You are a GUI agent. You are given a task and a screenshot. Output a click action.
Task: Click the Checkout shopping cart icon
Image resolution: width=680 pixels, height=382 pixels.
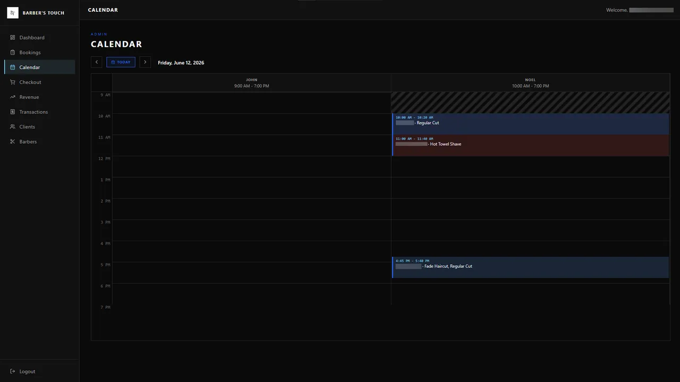pos(13,82)
